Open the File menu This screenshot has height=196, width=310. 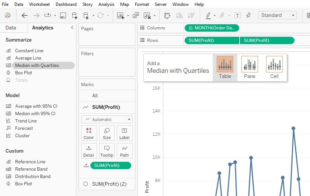coord(5,4)
